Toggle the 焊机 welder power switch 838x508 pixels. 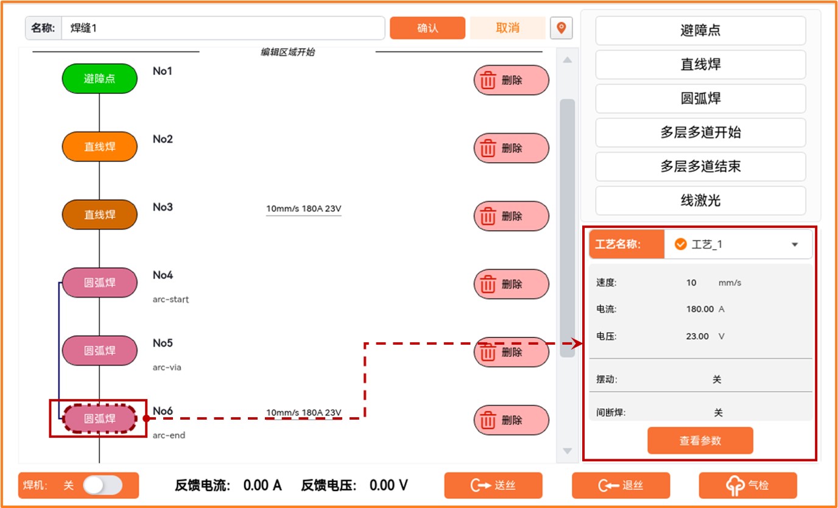pos(102,485)
